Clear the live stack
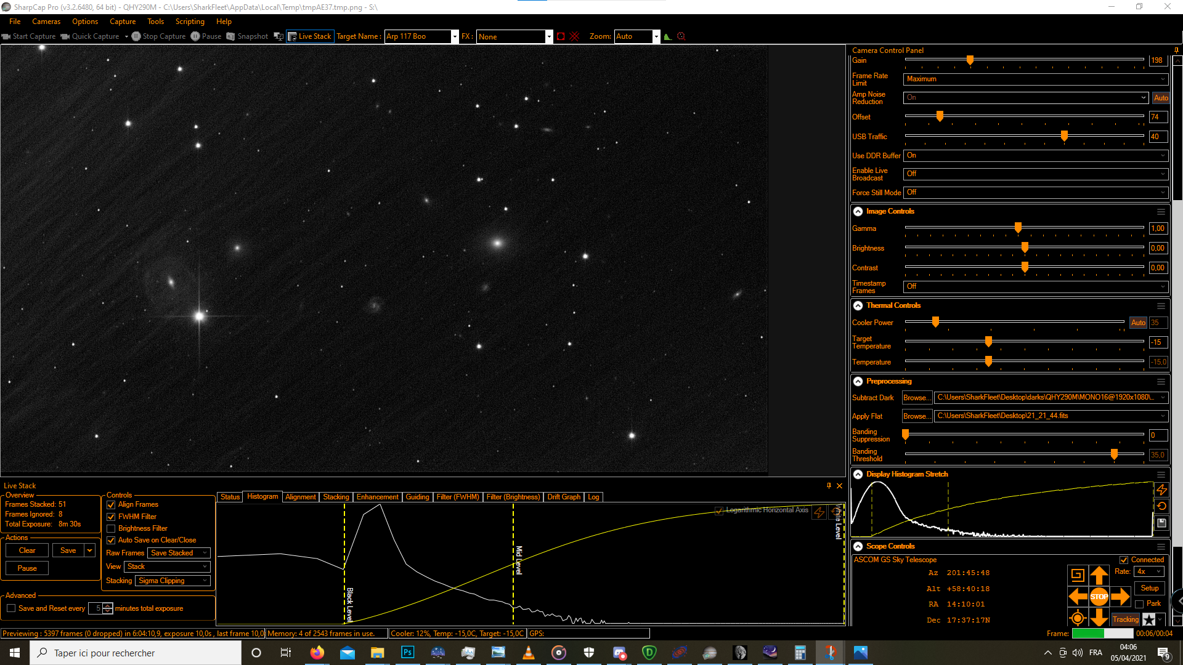This screenshot has width=1183, height=665. point(27,550)
